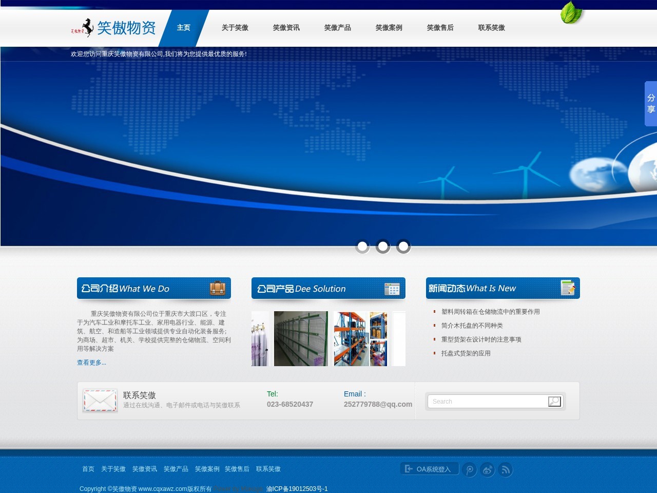657x493 pixels.
Task: Click the RSS feed footer icon
Action: [506, 470]
